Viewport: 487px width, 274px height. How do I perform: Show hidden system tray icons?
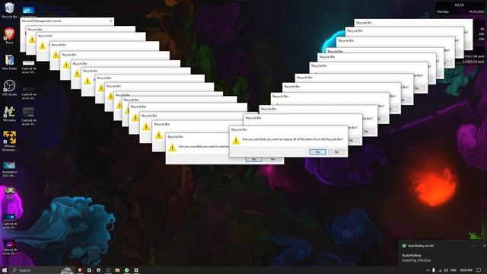[x=428, y=270]
